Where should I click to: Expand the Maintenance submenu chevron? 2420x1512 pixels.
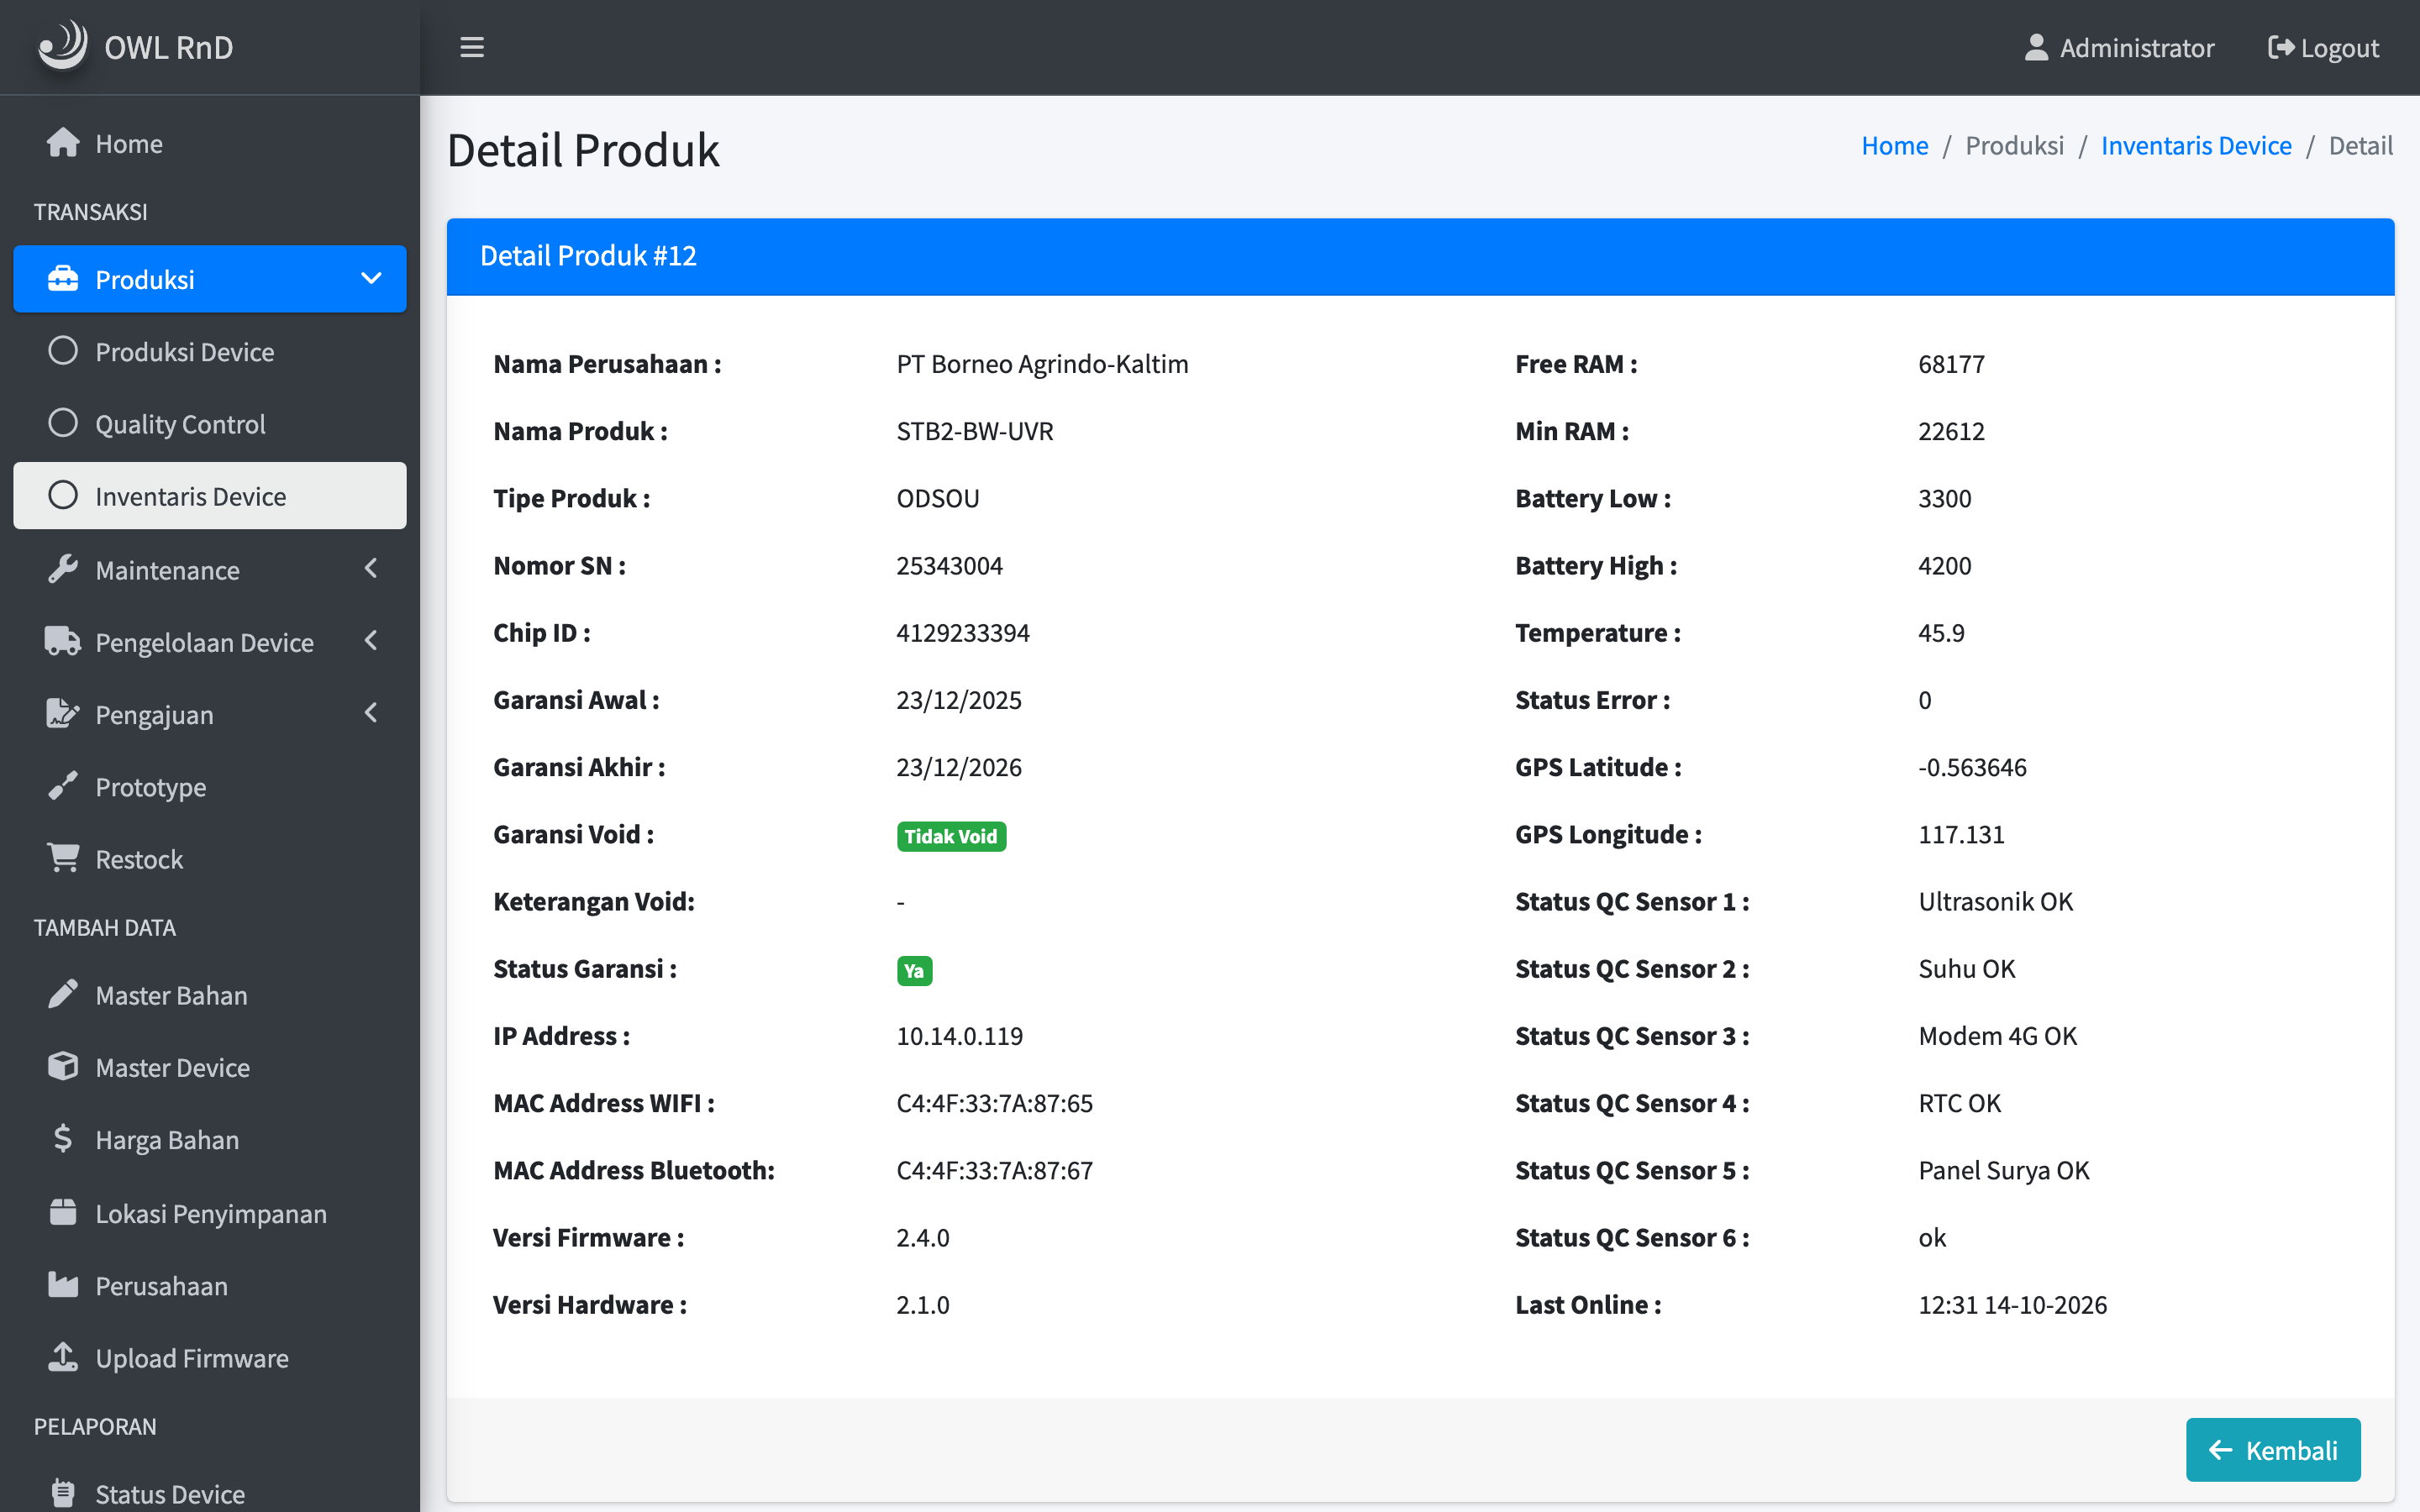pos(371,569)
